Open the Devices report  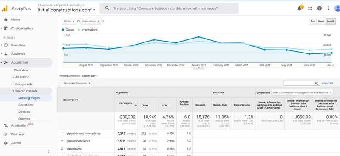click(x=24, y=111)
